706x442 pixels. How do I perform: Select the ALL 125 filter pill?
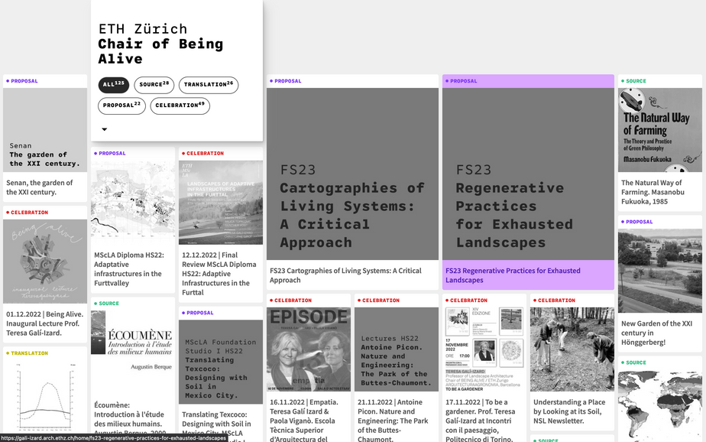pyautogui.click(x=113, y=85)
